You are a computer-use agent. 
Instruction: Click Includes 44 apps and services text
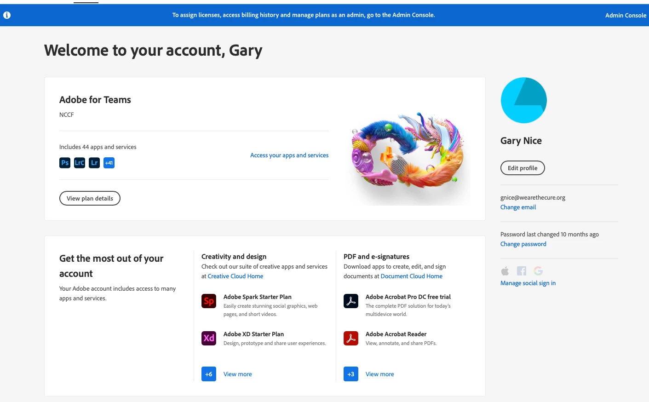pyautogui.click(x=98, y=147)
